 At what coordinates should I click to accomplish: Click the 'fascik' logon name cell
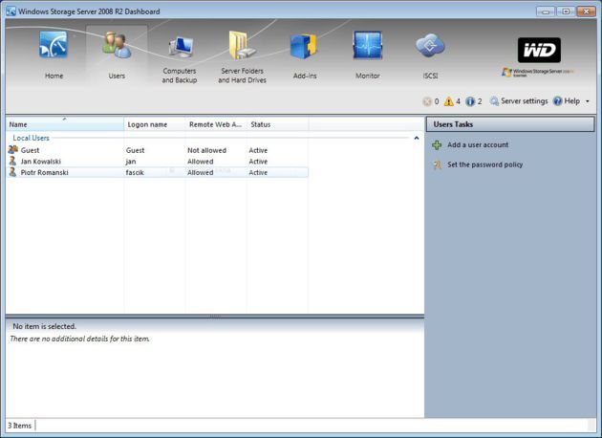(x=135, y=172)
